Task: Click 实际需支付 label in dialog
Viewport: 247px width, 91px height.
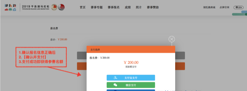Action: (131, 67)
